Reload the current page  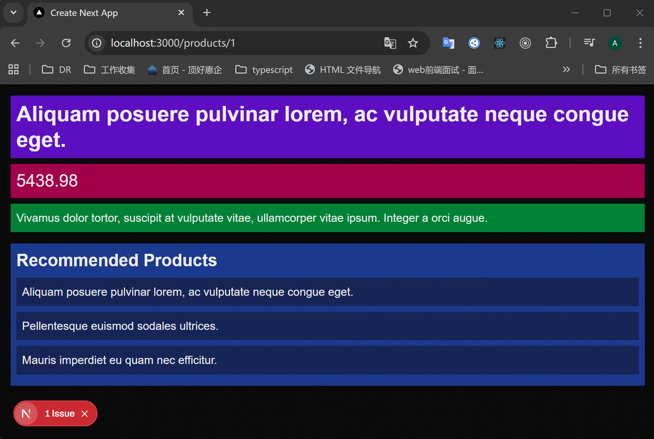(x=66, y=43)
